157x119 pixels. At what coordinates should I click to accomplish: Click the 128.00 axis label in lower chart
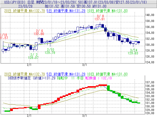[150, 113]
